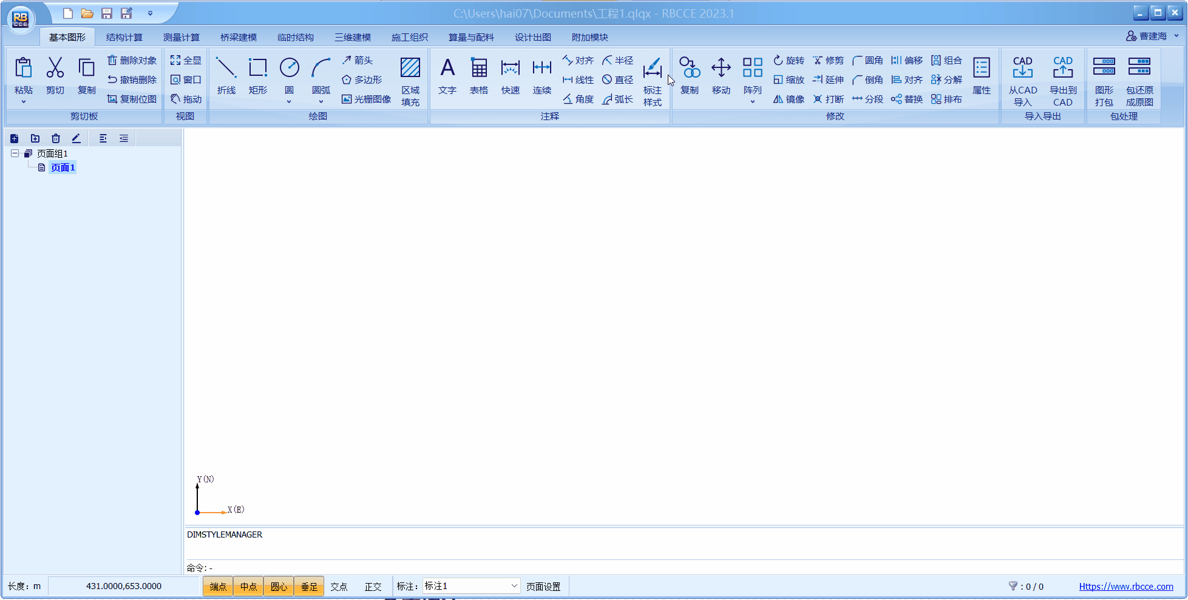This screenshot has height=600, width=1188.
Task: Enable 正交 ortho mode
Action: click(373, 587)
